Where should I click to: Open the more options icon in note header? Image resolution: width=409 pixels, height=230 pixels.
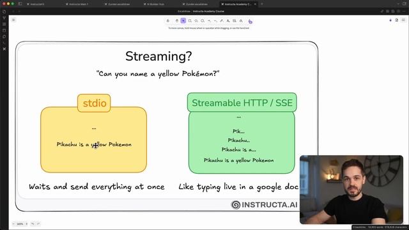tap(404, 11)
